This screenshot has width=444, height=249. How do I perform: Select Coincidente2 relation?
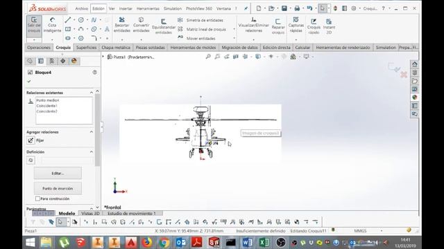[46, 111]
